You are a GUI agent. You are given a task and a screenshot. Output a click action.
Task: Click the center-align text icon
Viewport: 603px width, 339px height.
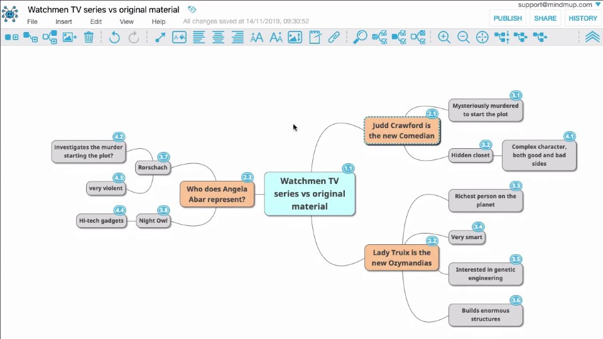(x=218, y=38)
